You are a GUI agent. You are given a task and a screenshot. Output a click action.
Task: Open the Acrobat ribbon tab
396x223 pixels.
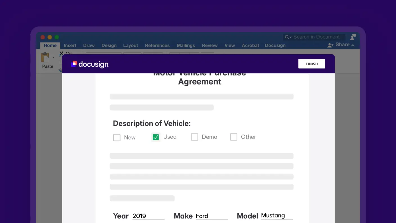click(x=251, y=45)
